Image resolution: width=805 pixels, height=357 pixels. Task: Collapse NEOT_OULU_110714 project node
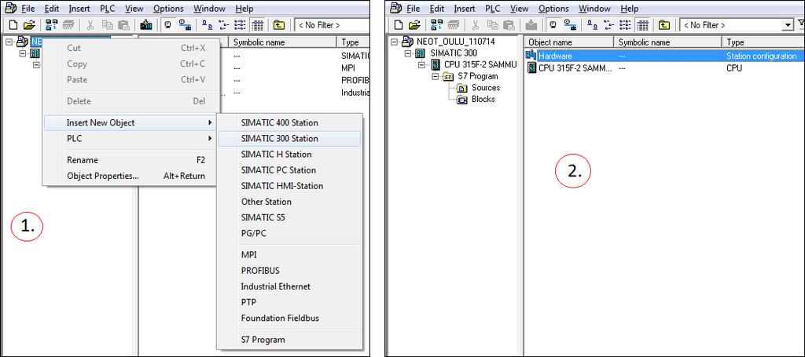pos(394,42)
